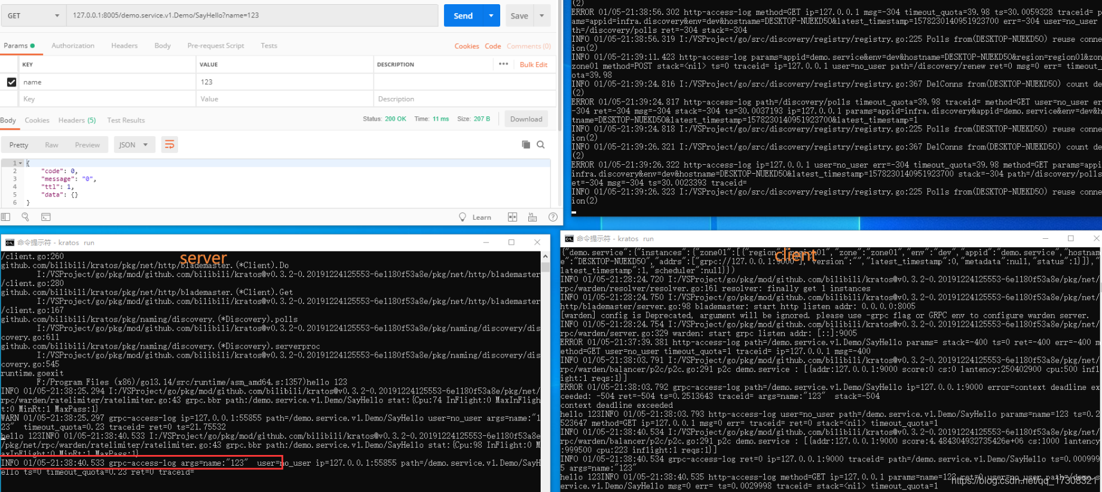Click the response size 207 B
Screen dimensions: 1102x492
pyautogui.click(x=482, y=119)
